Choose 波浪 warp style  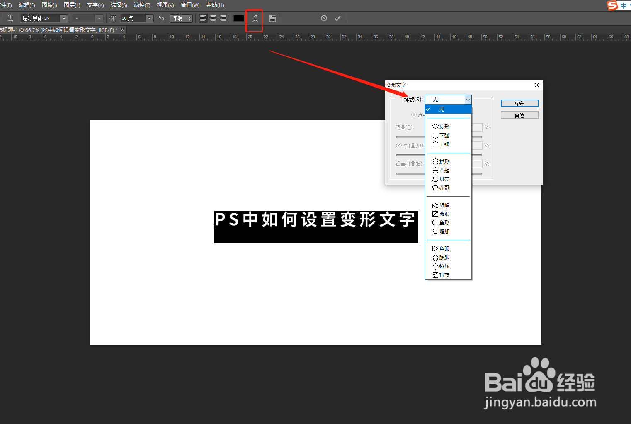448,214
